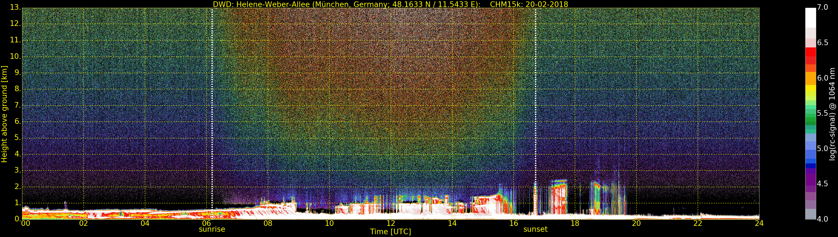This screenshot has height=237, width=838.
Task: Select the 'sunset' label below the time axis
Action: click(x=535, y=229)
